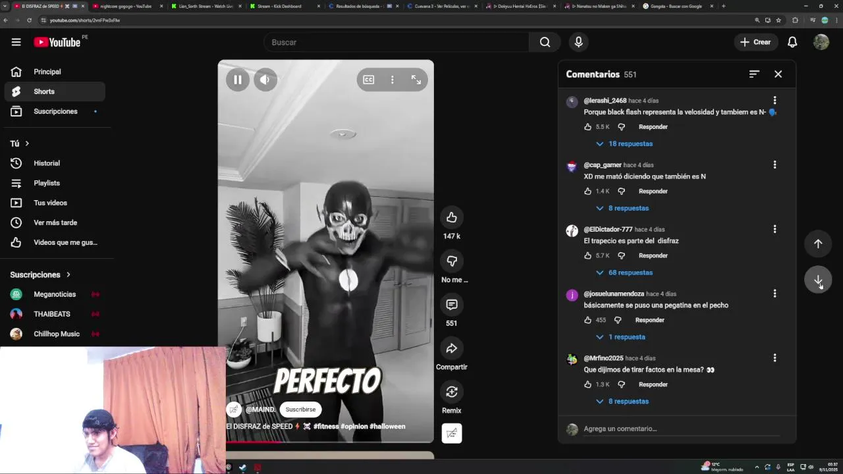Subscribe with the Suscribirse button

[x=300, y=409]
